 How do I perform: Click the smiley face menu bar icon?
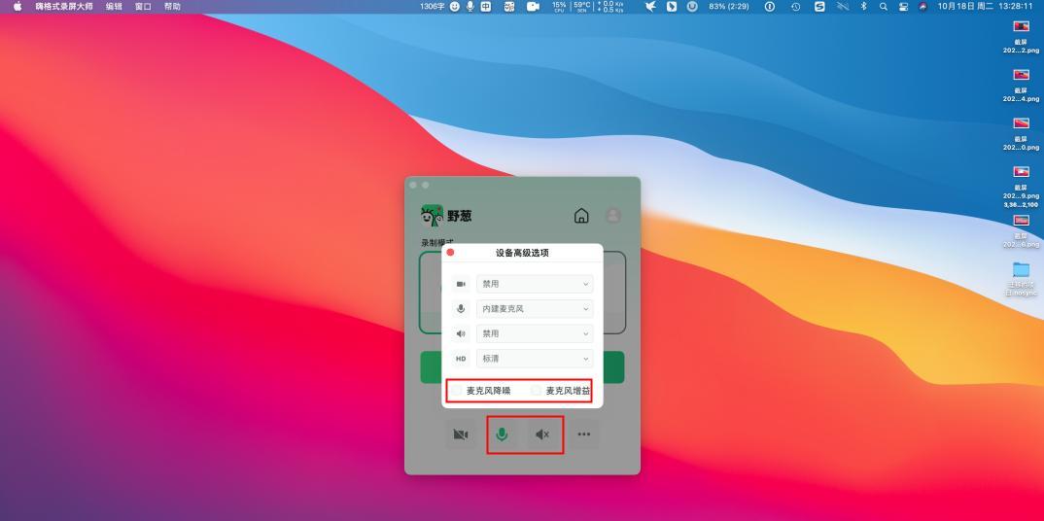(455, 6)
